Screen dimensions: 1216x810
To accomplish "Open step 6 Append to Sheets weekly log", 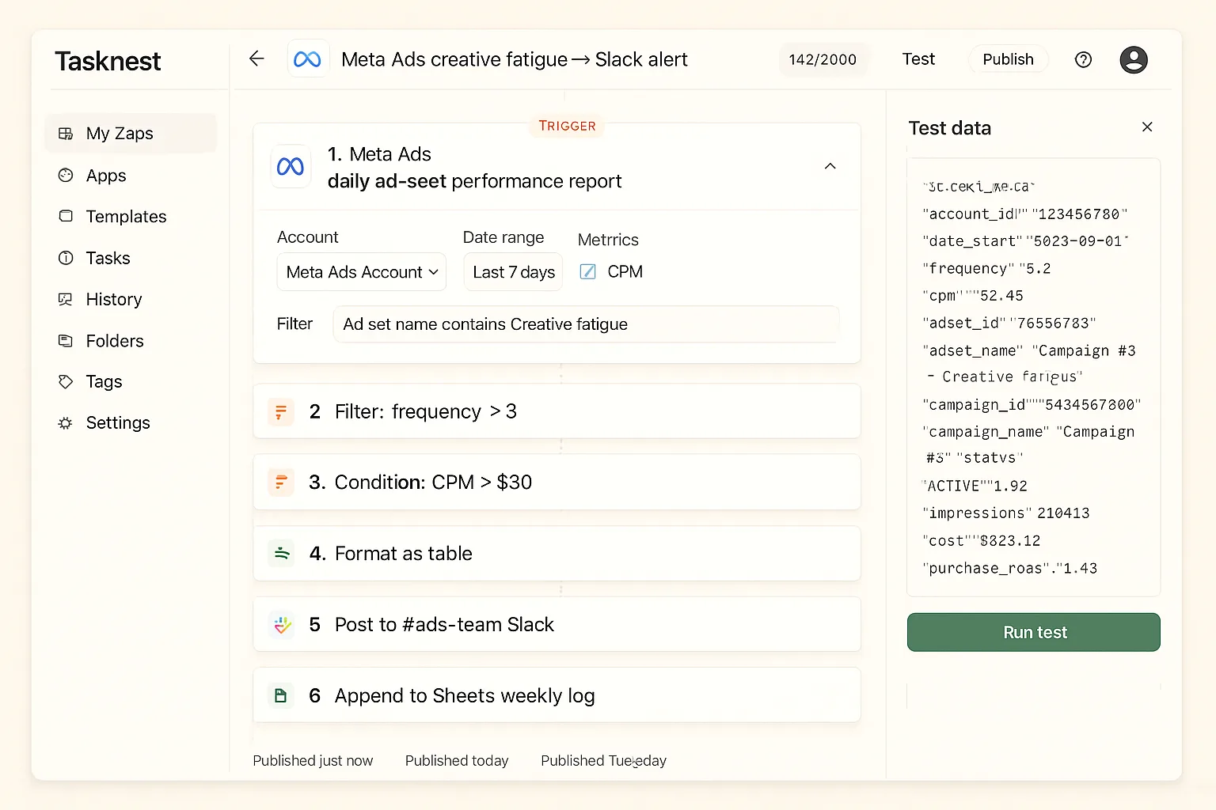I will point(557,695).
